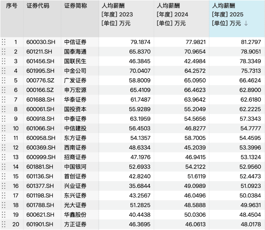Click the name 华鑫股份
The height and width of the screenshot is (230, 265).
click(75, 215)
